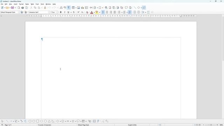Click the Increase Indent icon
The image size is (224, 126).
(x=134, y=12)
